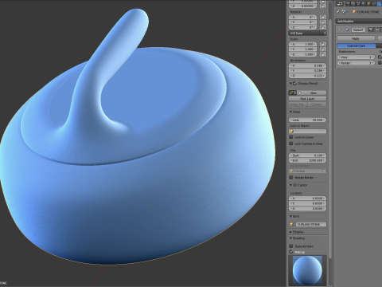
Task: Click the Convert button
Action: point(317,104)
